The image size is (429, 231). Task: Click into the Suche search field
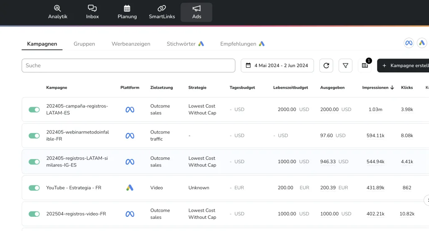point(128,66)
